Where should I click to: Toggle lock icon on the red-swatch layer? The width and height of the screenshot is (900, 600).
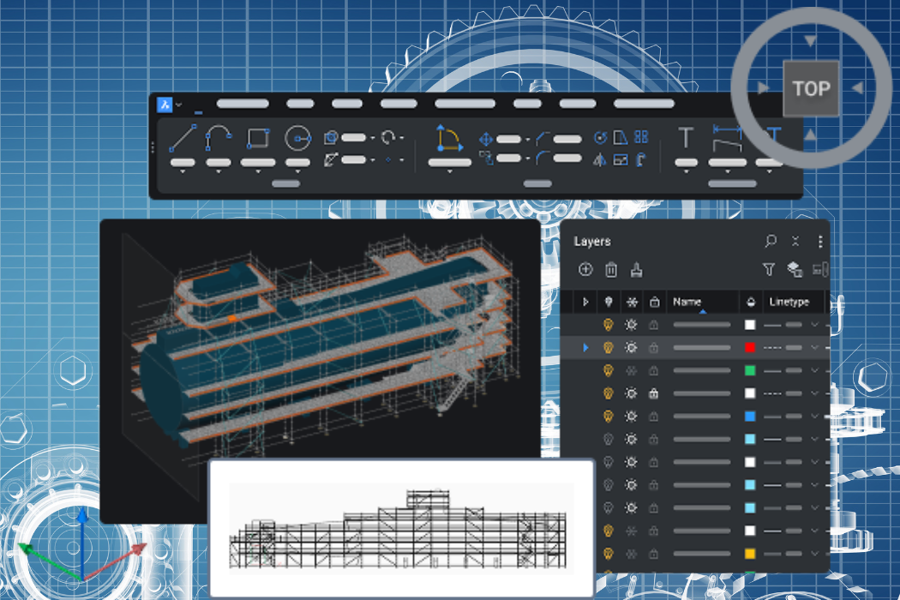[653, 347]
